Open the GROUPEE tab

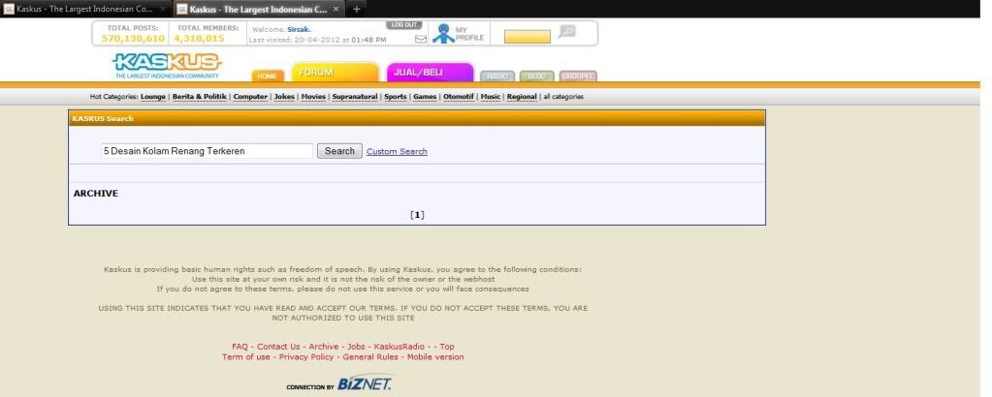click(x=578, y=76)
